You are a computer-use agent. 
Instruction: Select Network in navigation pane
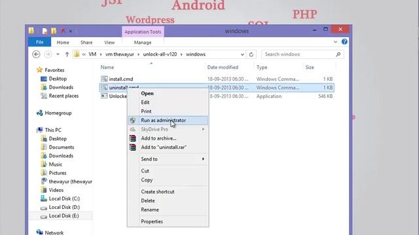(54, 232)
